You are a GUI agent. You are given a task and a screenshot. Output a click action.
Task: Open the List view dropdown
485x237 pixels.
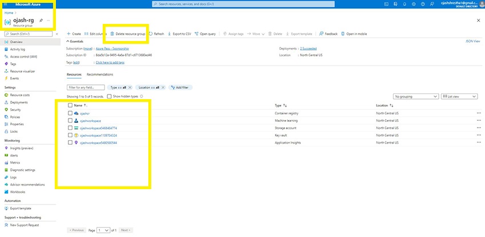click(x=459, y=97)
